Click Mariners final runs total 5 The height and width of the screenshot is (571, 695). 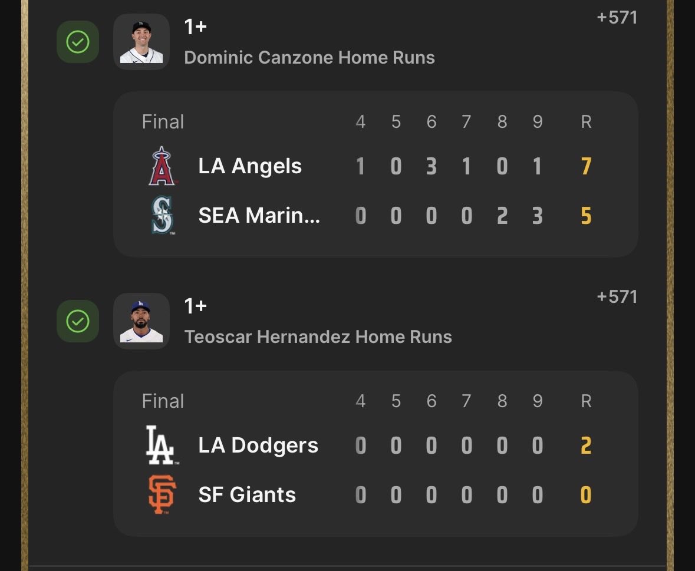pyautogui.click(x=586, y=216)
